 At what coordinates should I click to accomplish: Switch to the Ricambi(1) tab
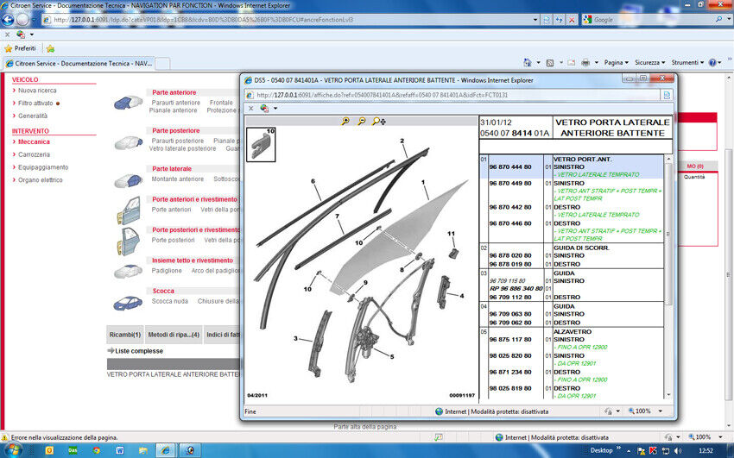pos(124,335)
